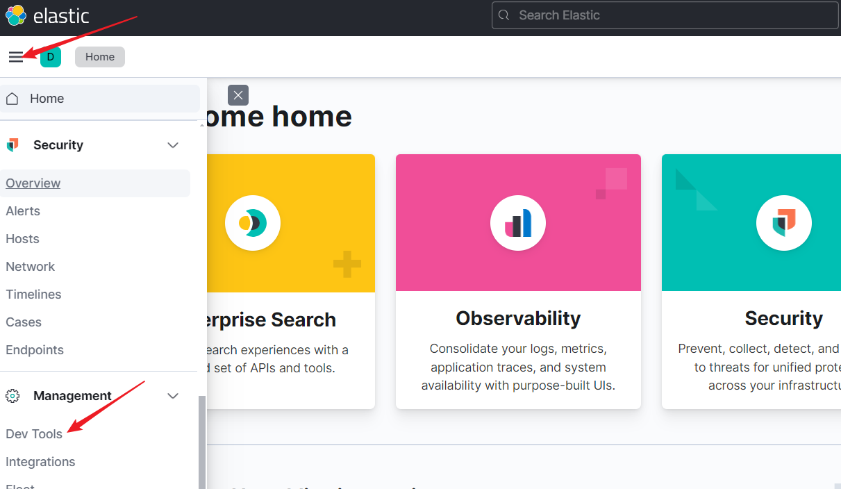
Task: Open Hosts in the sidebar
Action: (22, 239)
